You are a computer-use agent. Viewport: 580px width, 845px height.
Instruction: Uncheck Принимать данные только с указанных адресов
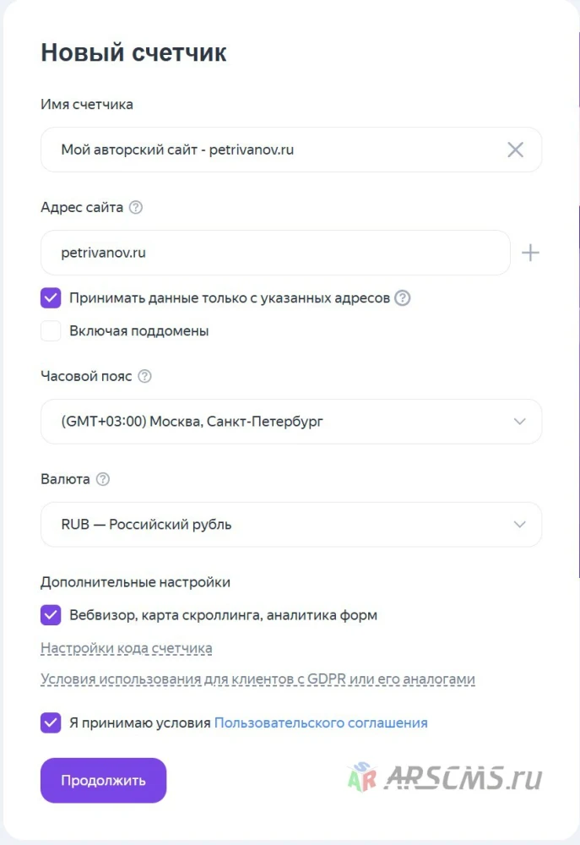(51, 298)
